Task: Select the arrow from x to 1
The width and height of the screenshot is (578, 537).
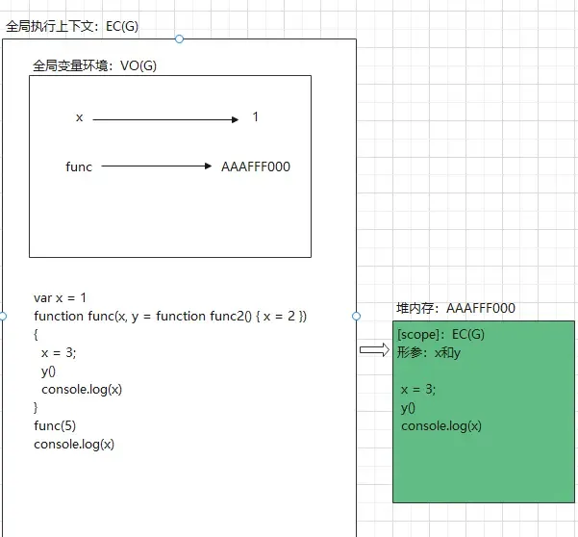Action: pyautogui.click(x=165, y=120)
